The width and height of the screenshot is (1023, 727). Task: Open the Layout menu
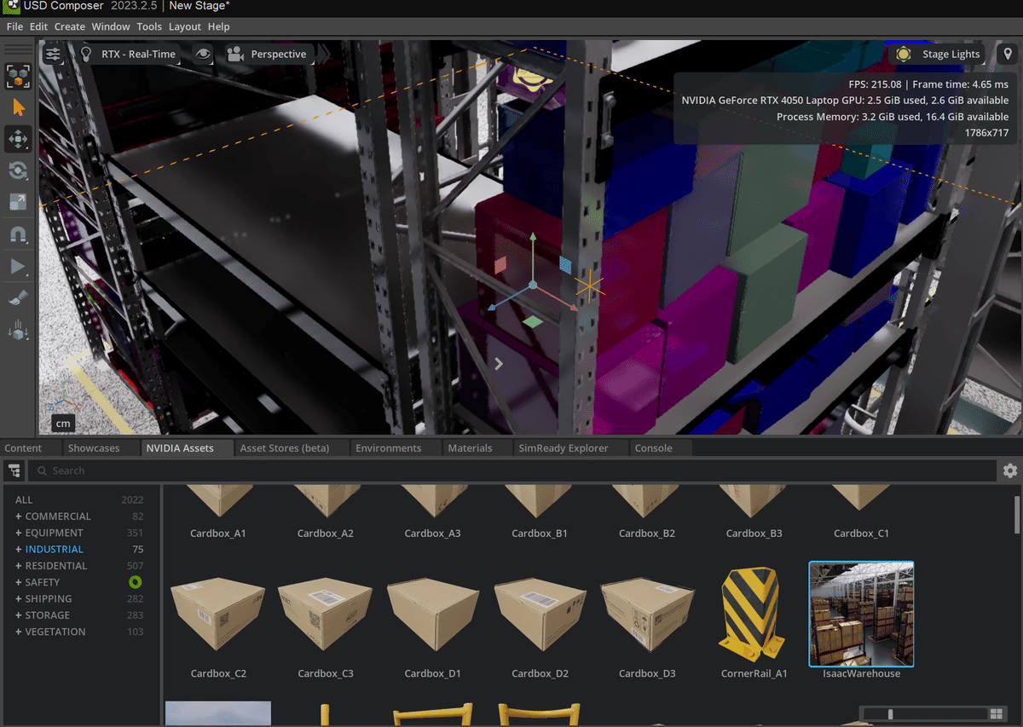tap(185, 26)
